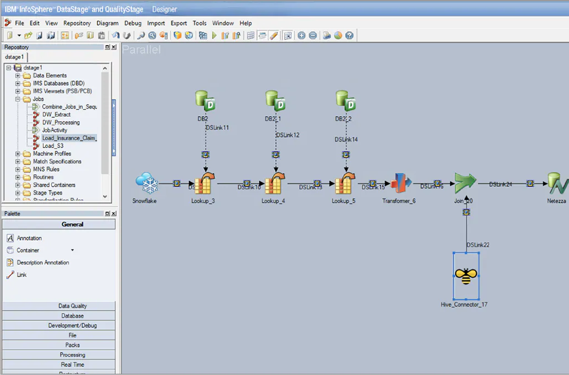The height and width of the screenshot is (375, 569).
Task: Select the Transformer_6 stage
Action: (399, 183)
